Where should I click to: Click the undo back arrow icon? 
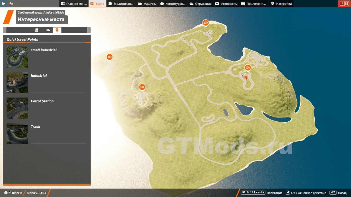pos(11,4)
